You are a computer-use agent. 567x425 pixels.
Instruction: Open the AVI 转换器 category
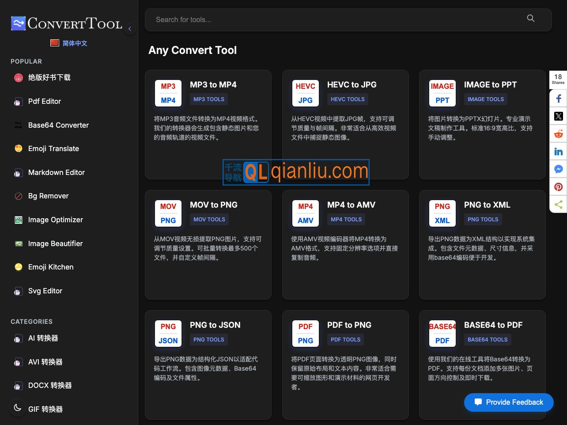[45, 362]
